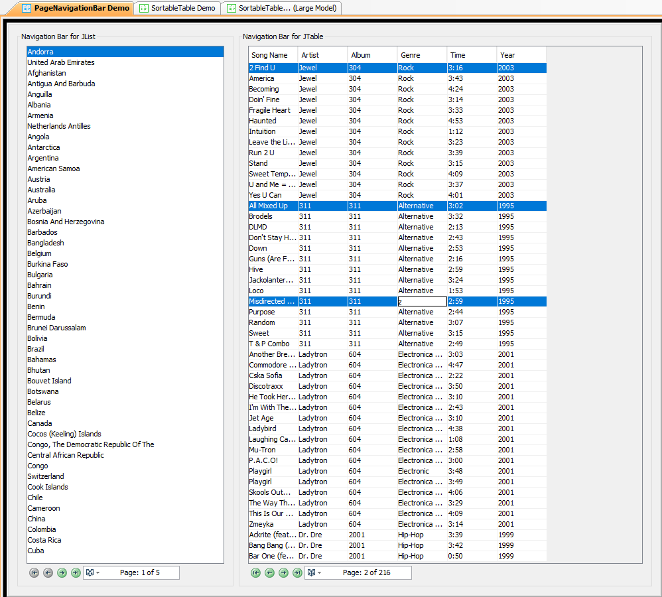This screenshot has width=662, height=597.
Task: Open the JList page size book dropdown
Action: pos(93,572)
